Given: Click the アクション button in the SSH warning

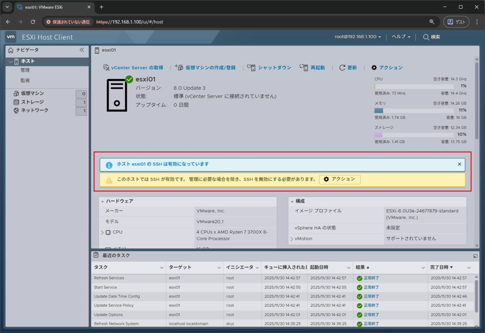Looking at the screenshot, I should coord(340,179).
